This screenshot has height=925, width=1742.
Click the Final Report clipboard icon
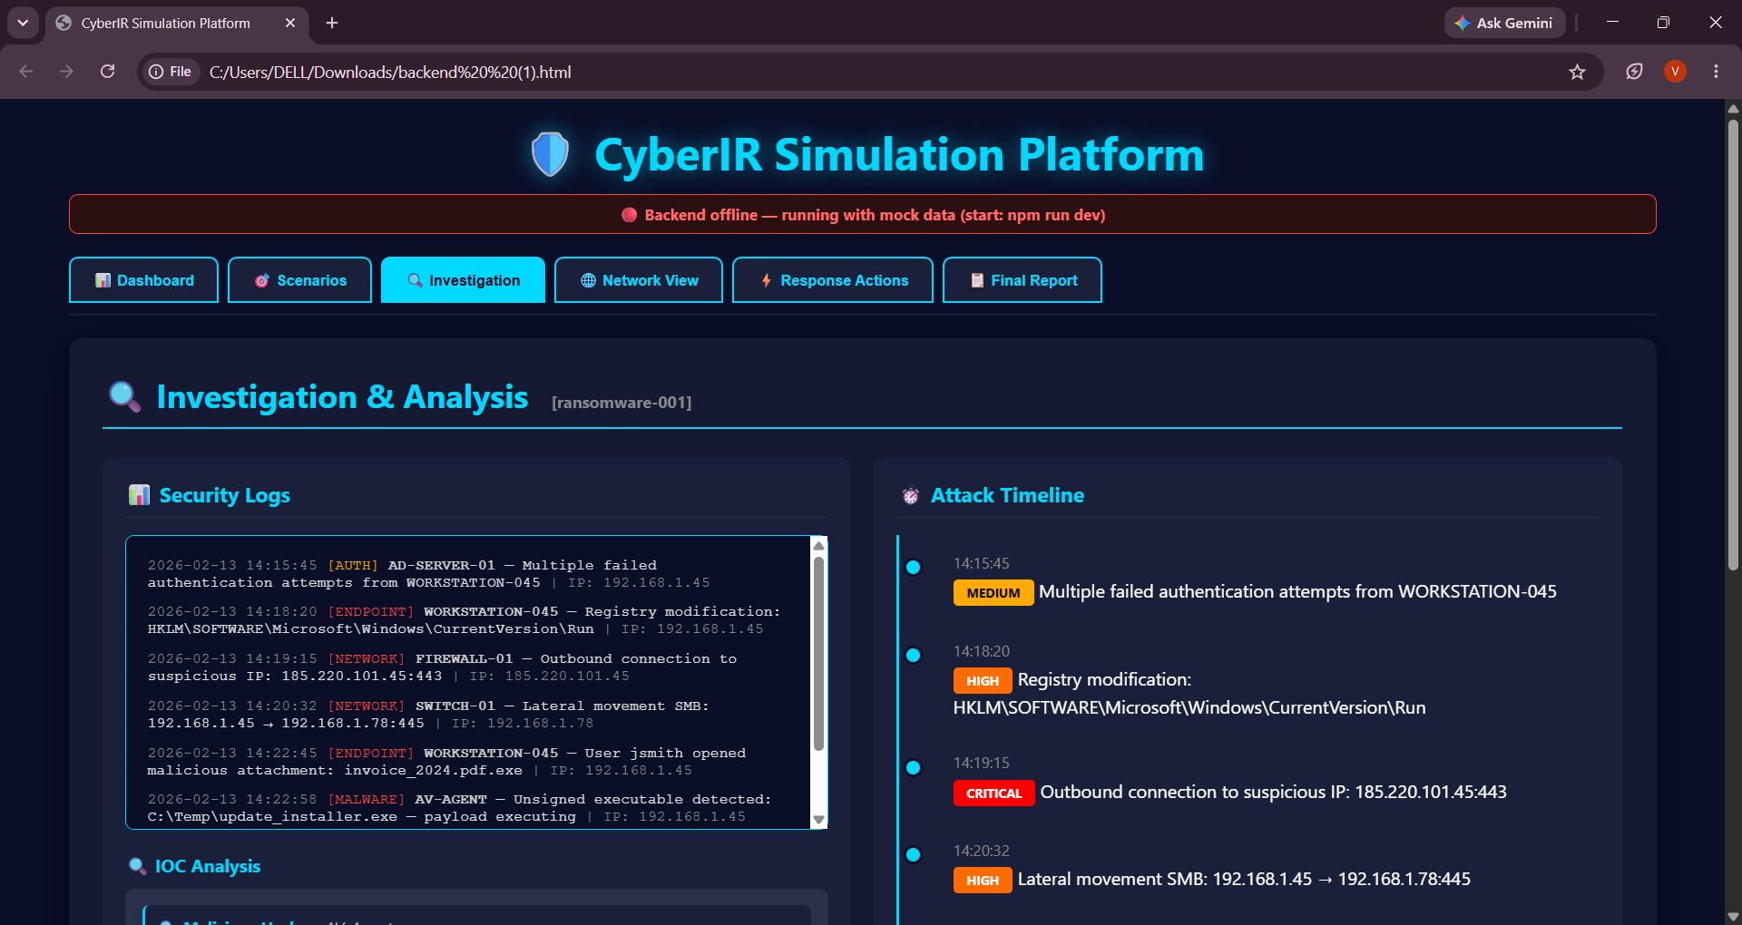[977, 280]
